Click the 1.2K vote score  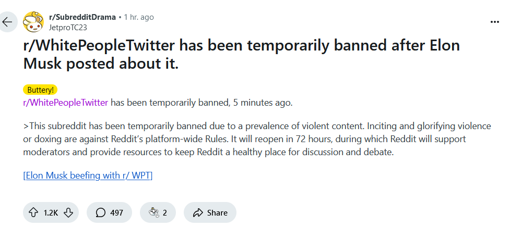click(x=51, y=213)
